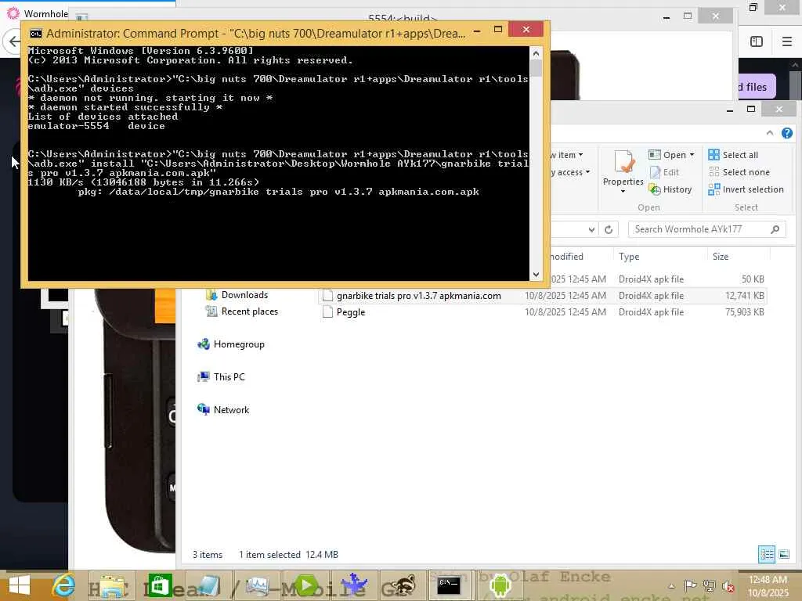Click the network icon in system tray
Viewport: 802px width, 601px height.
pyautogui.click(x=709, y=585)
